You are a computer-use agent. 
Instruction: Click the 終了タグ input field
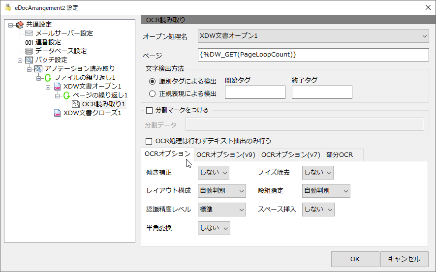coord(322,92)
